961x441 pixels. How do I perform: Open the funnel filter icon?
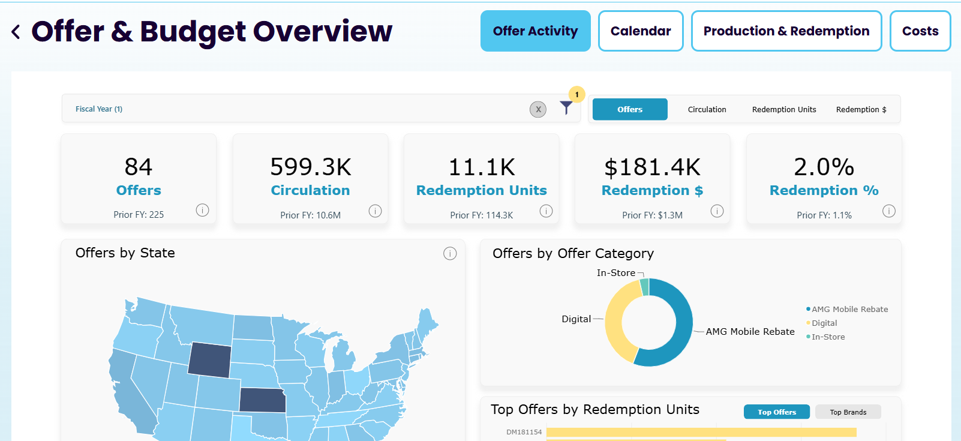tap(566, 108)
